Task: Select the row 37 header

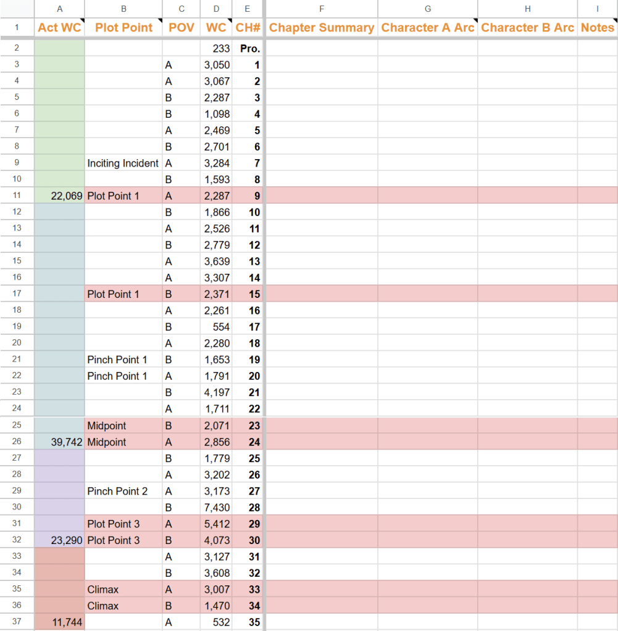Action: point(17,622)
